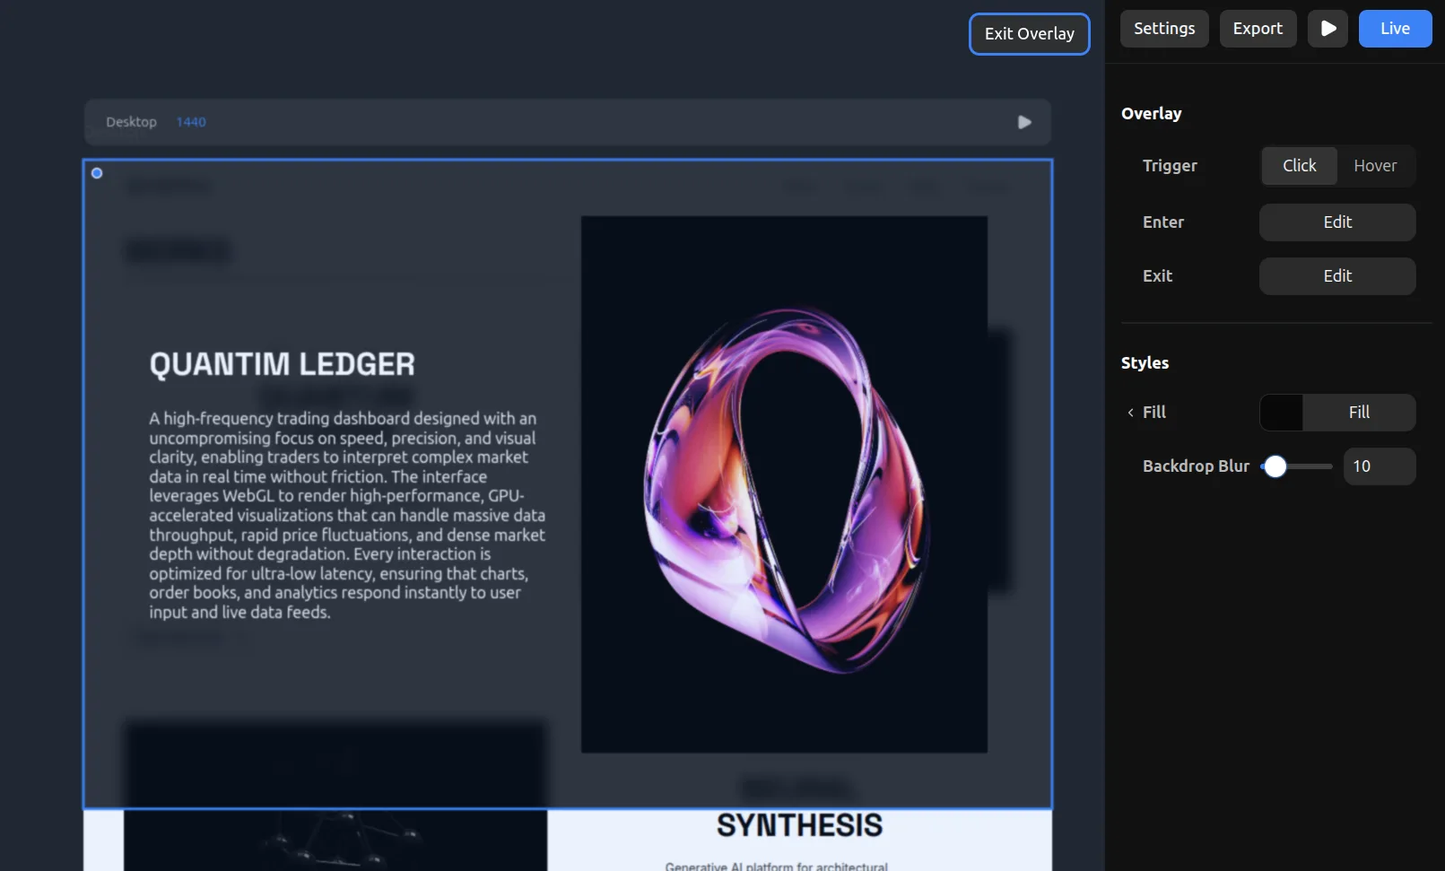Select the QUANTIM LEDGER heading
The image size is (1445, 871).
pyautogui.click(x=282, y=364)
